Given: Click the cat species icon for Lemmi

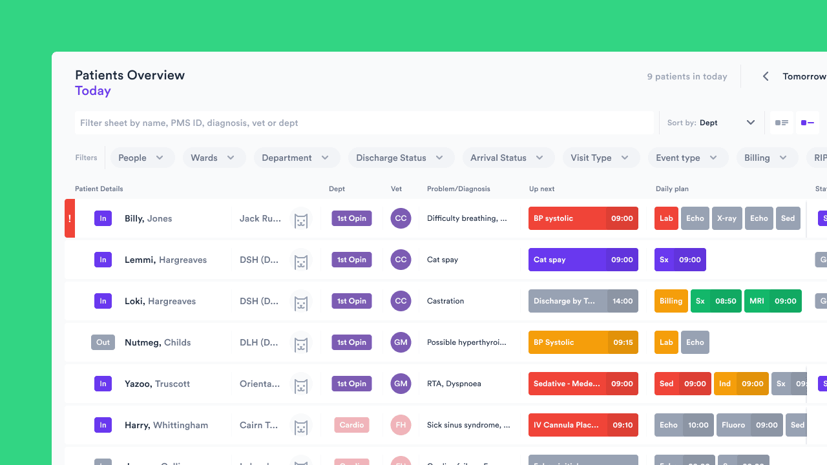Looking at the screenshot, I should tap(300, 261).
